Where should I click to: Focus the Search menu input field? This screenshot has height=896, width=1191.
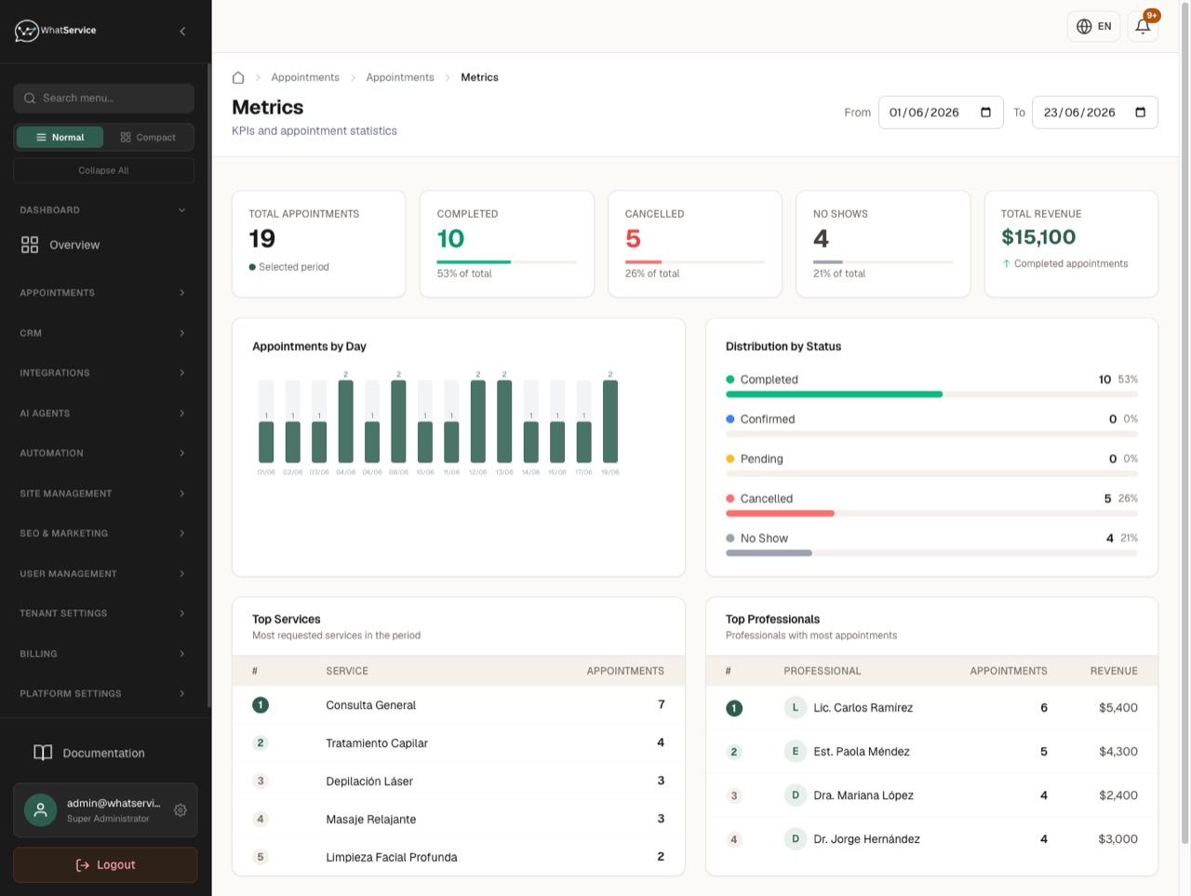pyautogui.click(x=103, y=98)
